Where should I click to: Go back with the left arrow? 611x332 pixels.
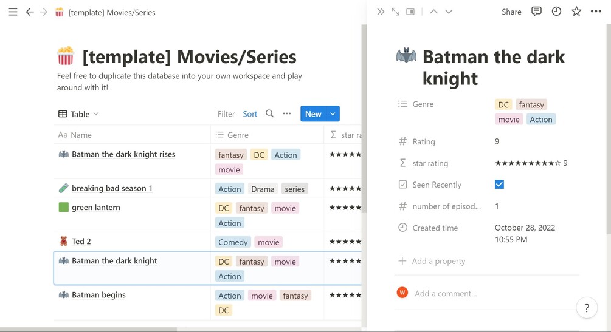[29, 12]
